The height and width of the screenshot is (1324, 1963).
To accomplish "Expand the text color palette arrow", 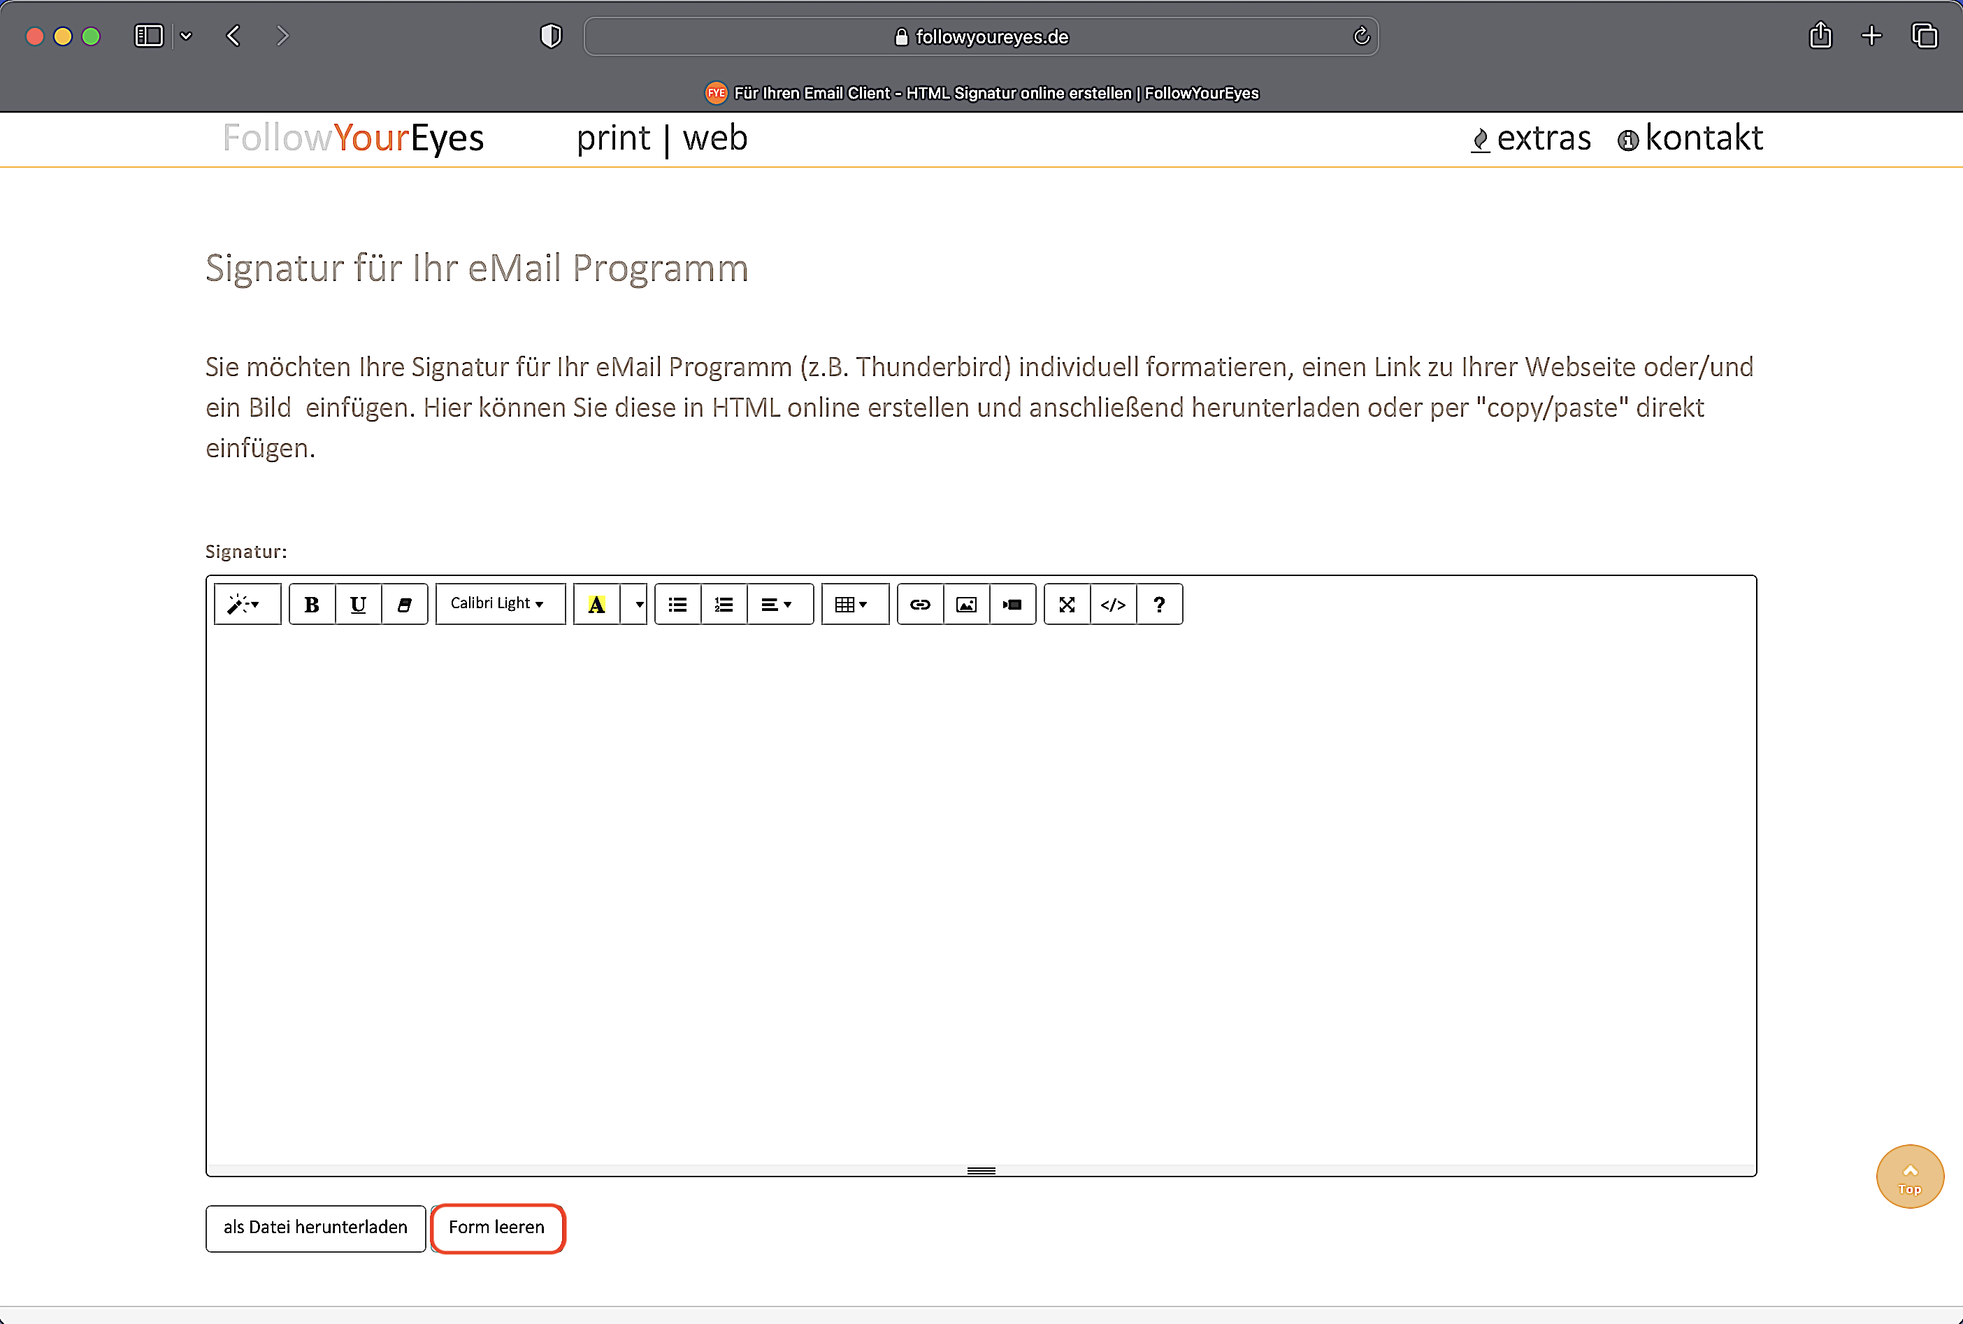I will (638, 605).
